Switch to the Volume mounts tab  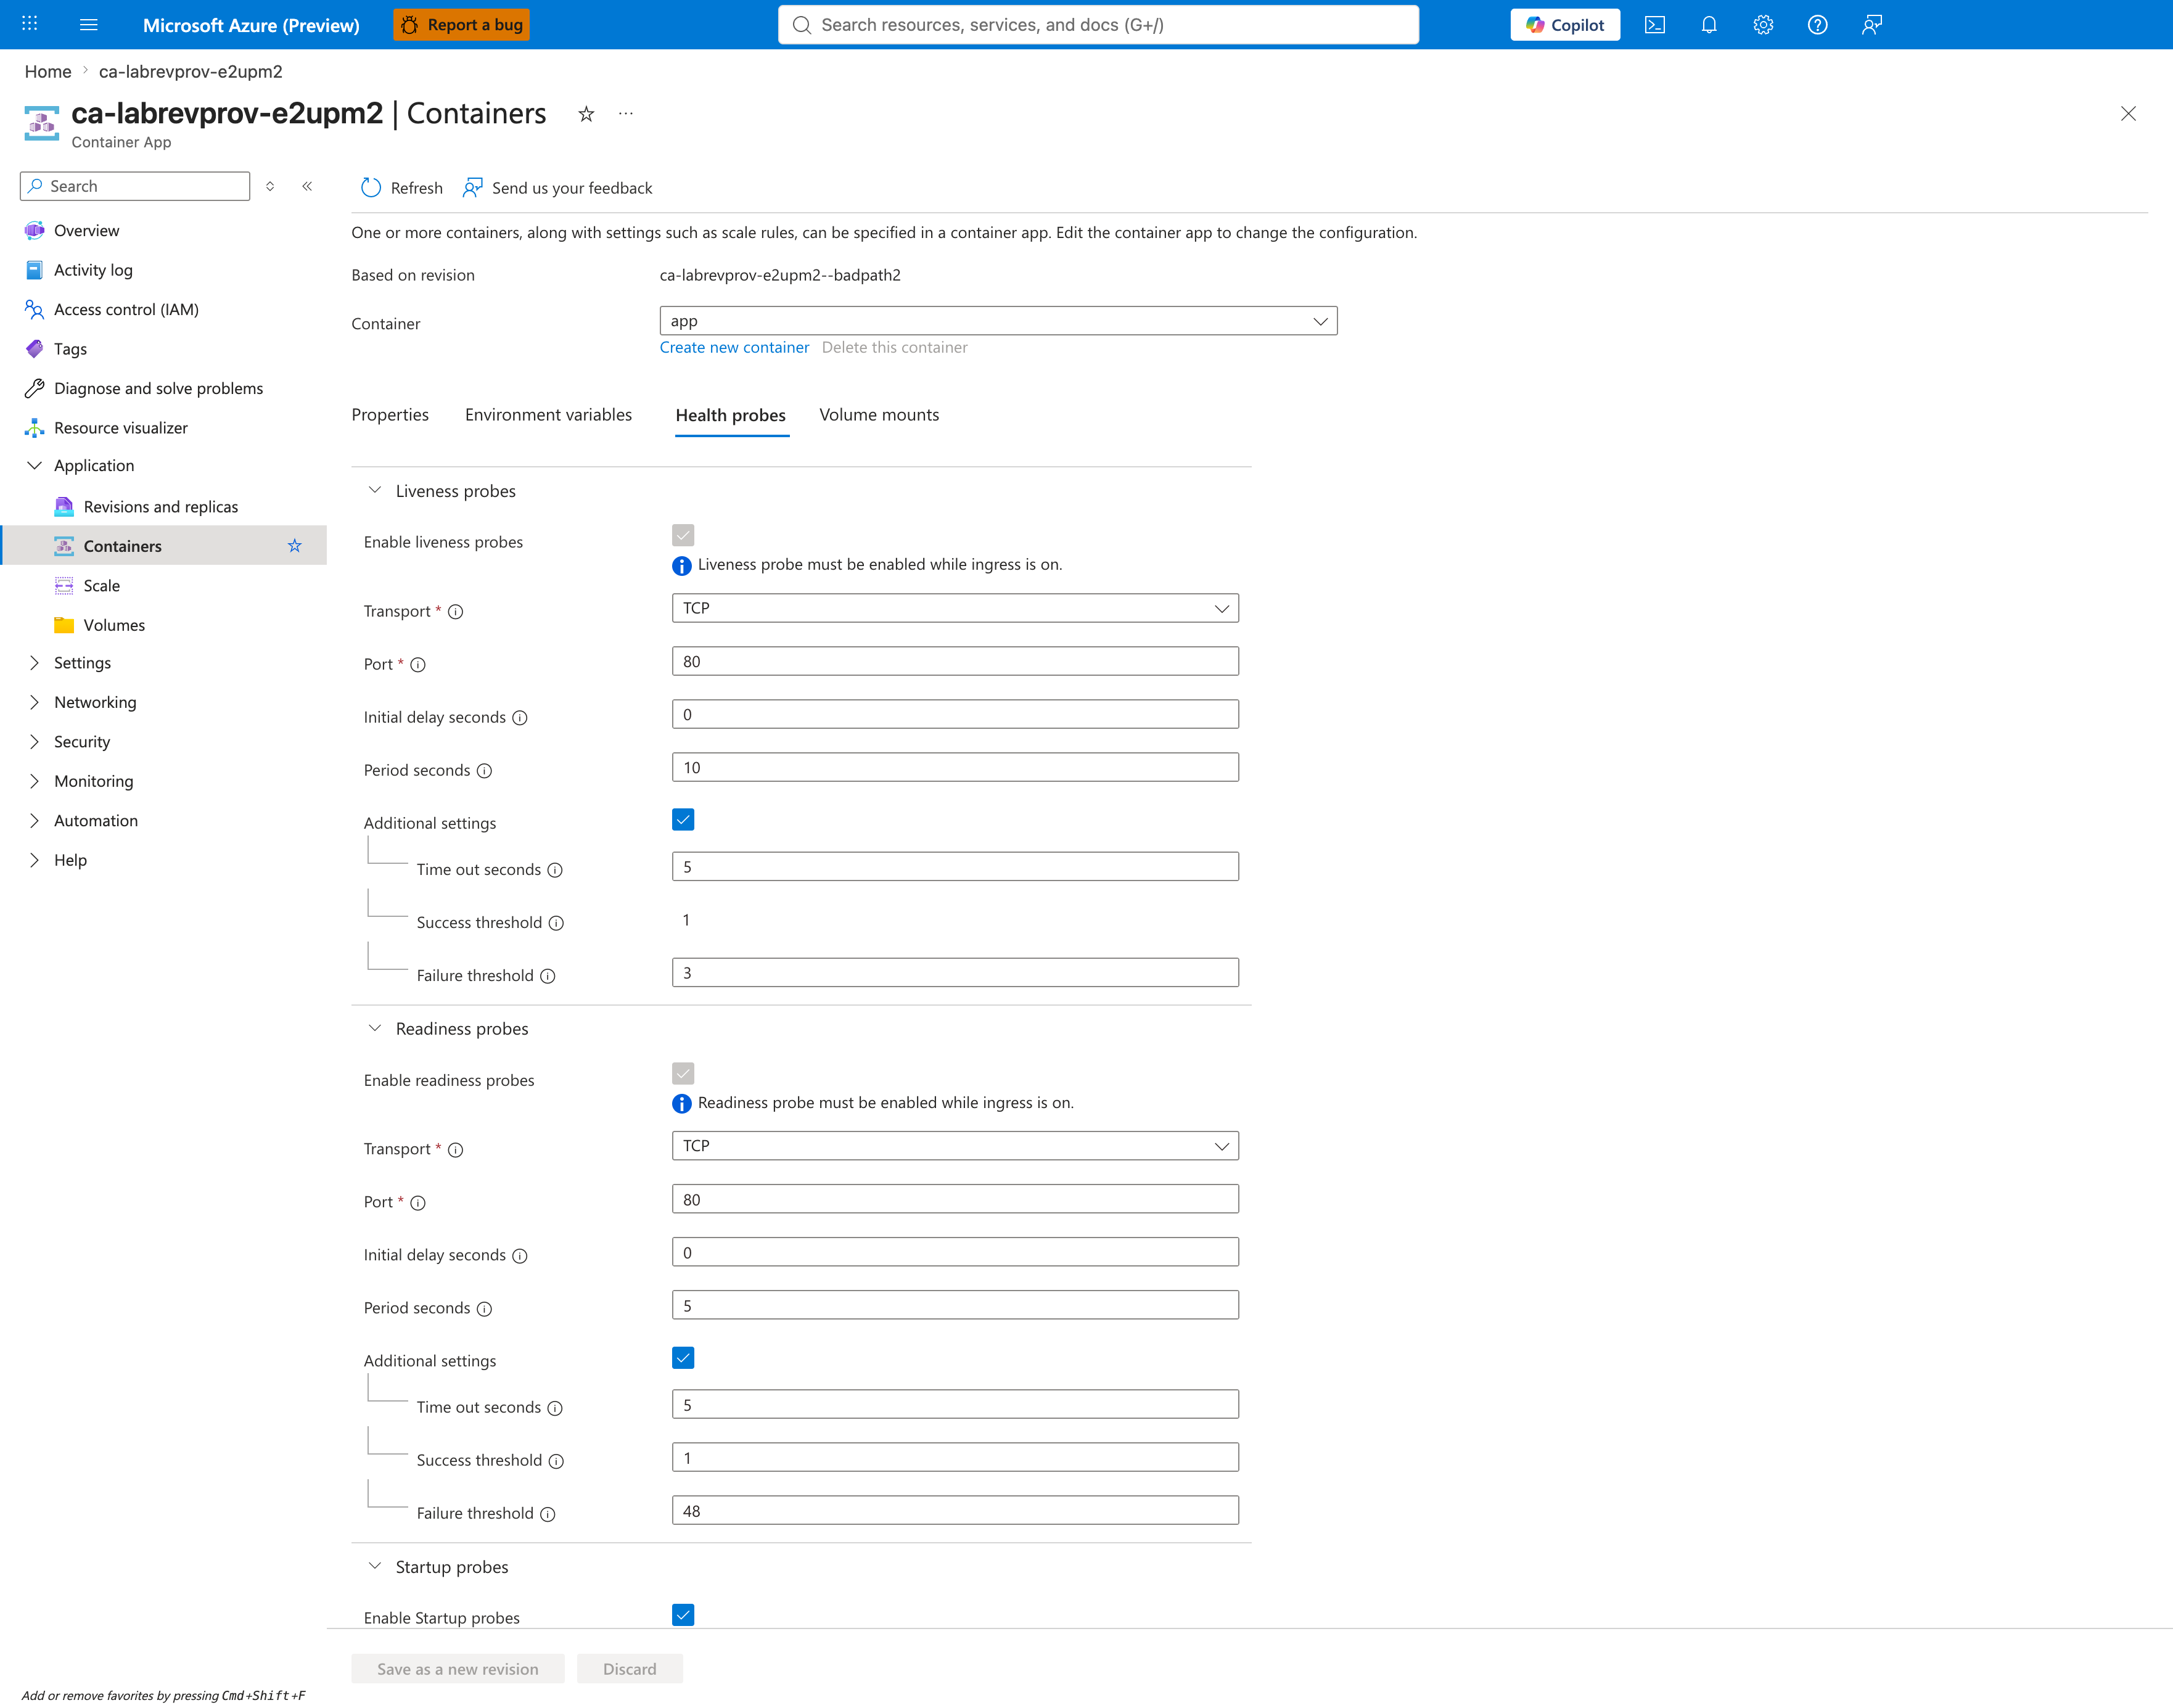(x=879, y=415)
